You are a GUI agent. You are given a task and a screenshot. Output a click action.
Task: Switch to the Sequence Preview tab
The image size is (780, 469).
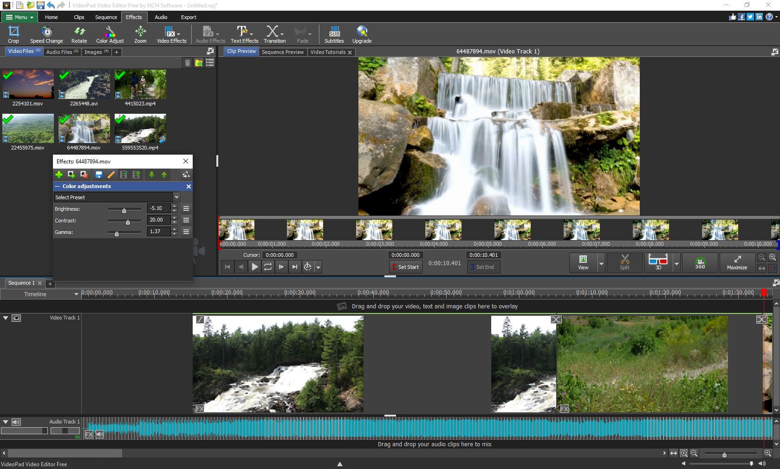click(x=282, y=52)
